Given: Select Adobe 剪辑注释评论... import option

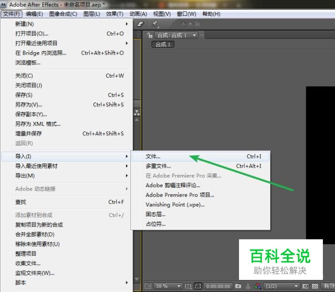Looking at the screenshot, I should (x=200, y=185).
